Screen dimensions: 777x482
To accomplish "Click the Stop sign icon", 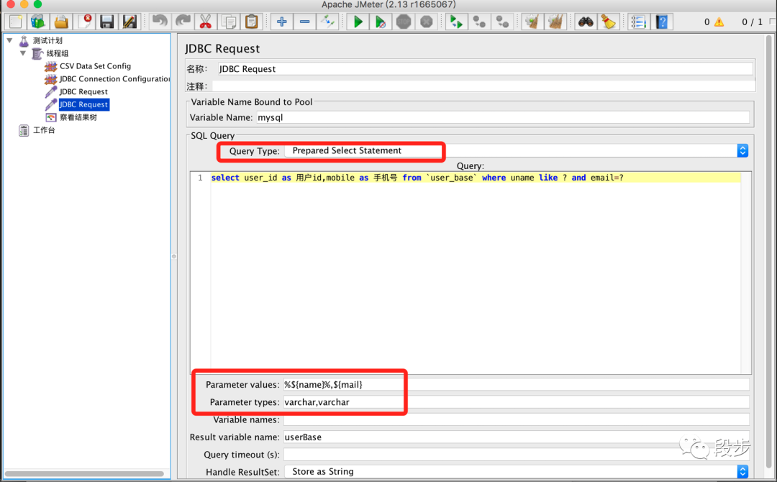I will [404, 22].
